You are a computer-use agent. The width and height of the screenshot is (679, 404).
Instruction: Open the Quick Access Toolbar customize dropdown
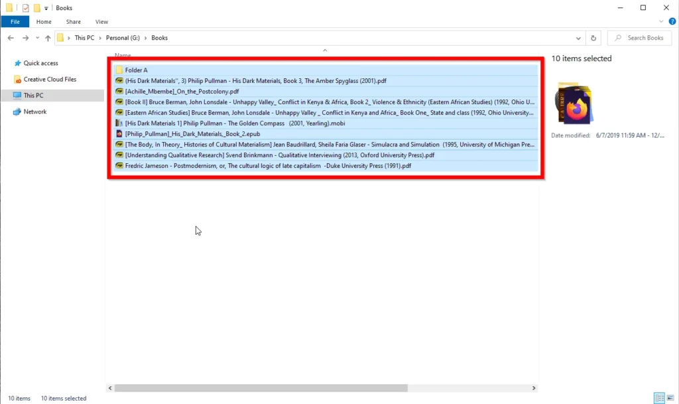click(x=46, y=7)
